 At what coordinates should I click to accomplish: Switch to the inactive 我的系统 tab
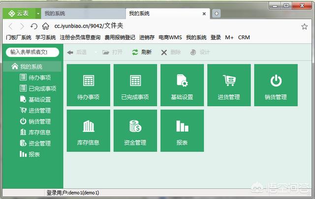pyautogui.click(x=83, y=14)
